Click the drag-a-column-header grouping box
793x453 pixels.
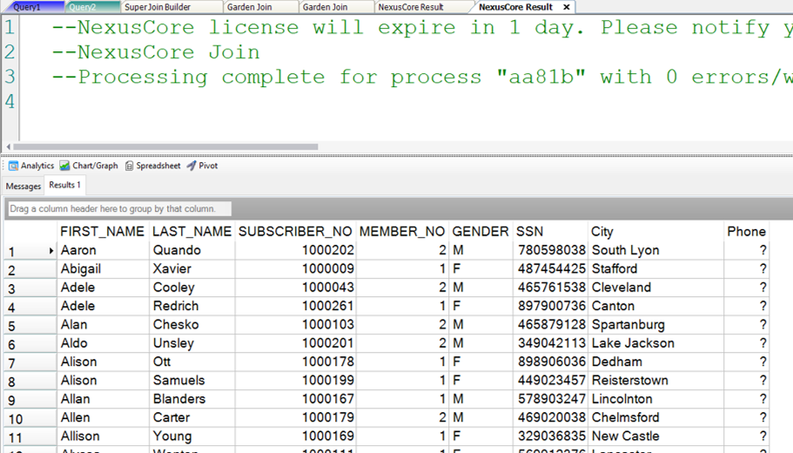(x=119, y=209)
